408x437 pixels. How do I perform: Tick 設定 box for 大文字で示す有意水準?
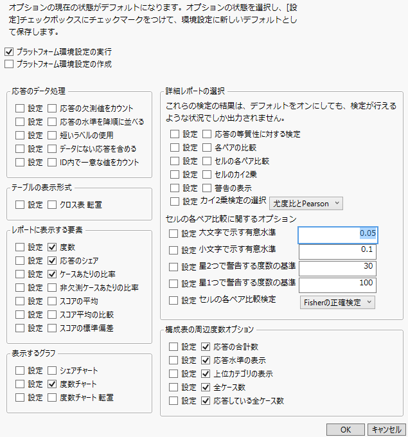click(173, 233)
